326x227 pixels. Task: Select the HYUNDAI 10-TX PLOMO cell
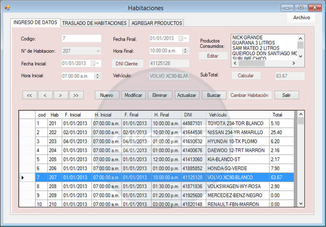(237, 141)
